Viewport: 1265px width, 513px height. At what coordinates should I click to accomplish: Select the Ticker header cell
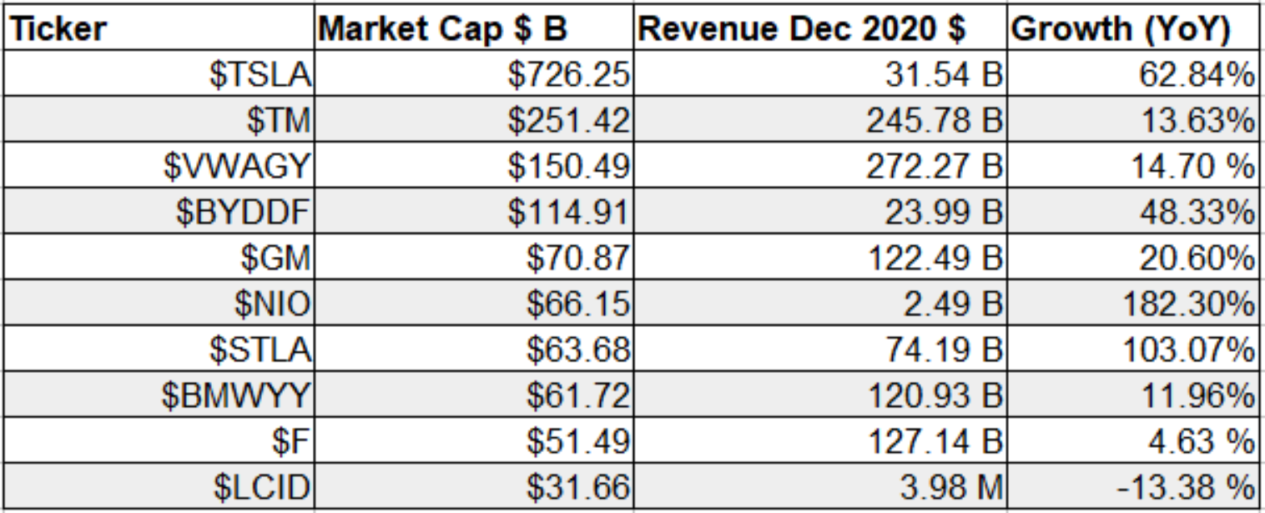tap(157, 29)
